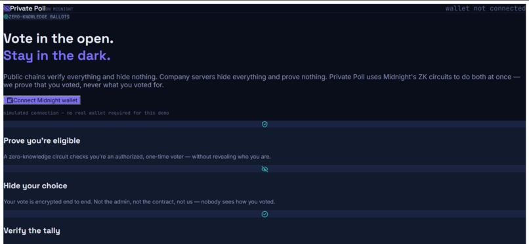Click the globe icon beside Zero-Knowledge Ballots
The image size is (529, 244).
(6, 17)
